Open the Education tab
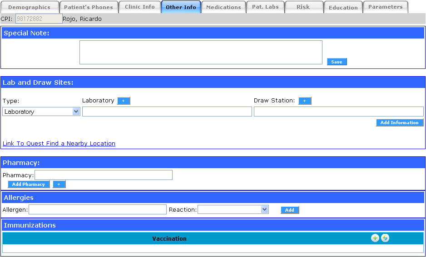The image size is (426, 257). pyautogui.click(x=343, y=7)
